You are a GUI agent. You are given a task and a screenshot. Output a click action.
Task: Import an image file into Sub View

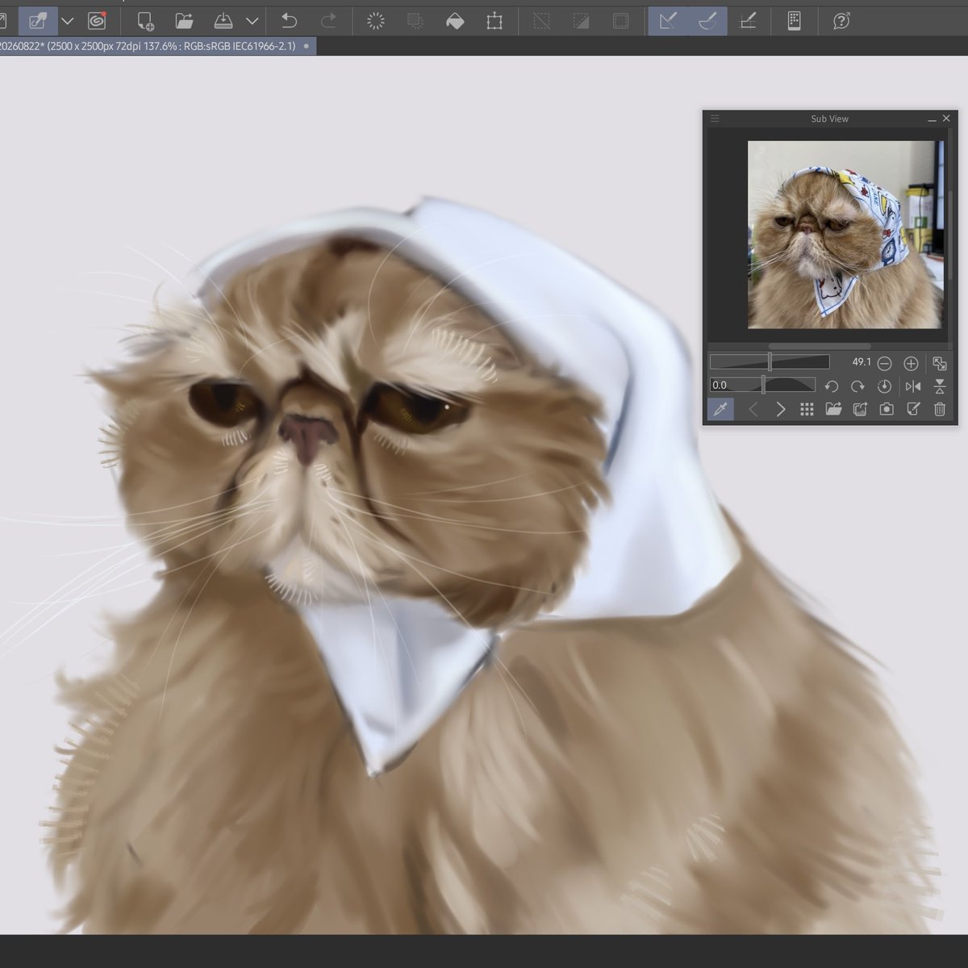pos(833,409)
